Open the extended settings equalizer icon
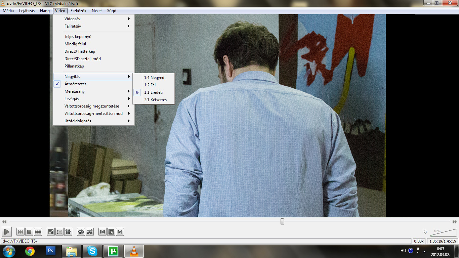Screen dimensions: 459x258 coord(68,232)
